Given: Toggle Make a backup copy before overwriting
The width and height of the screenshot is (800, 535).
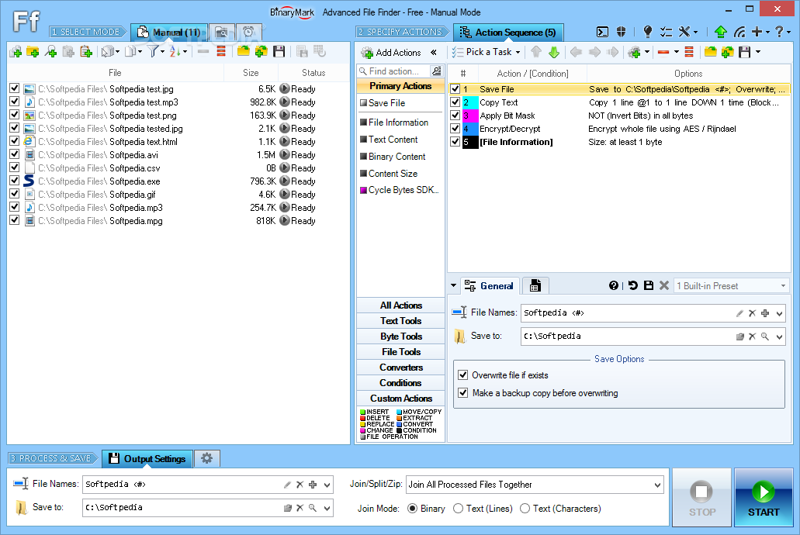Looking at the screenshot, I should 462,392.
